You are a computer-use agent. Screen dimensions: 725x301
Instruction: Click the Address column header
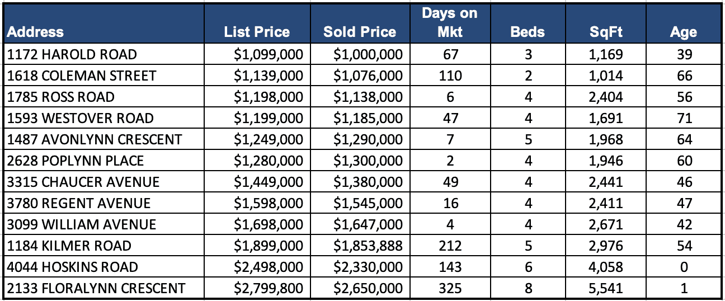coord(36,32)
